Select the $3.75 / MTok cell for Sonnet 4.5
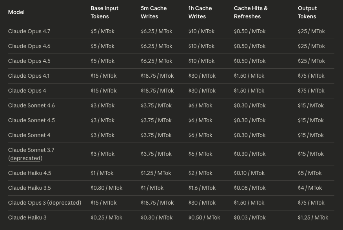343x230 pixels. 156,120
